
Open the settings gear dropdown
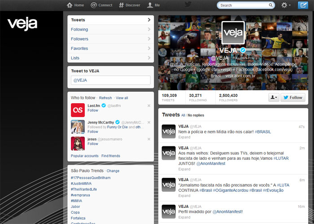point(286,5)
